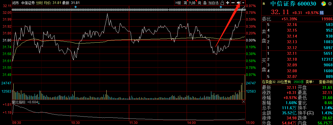Click the yellow R margin badge
The image size is (333, 125).
(264, 4)
